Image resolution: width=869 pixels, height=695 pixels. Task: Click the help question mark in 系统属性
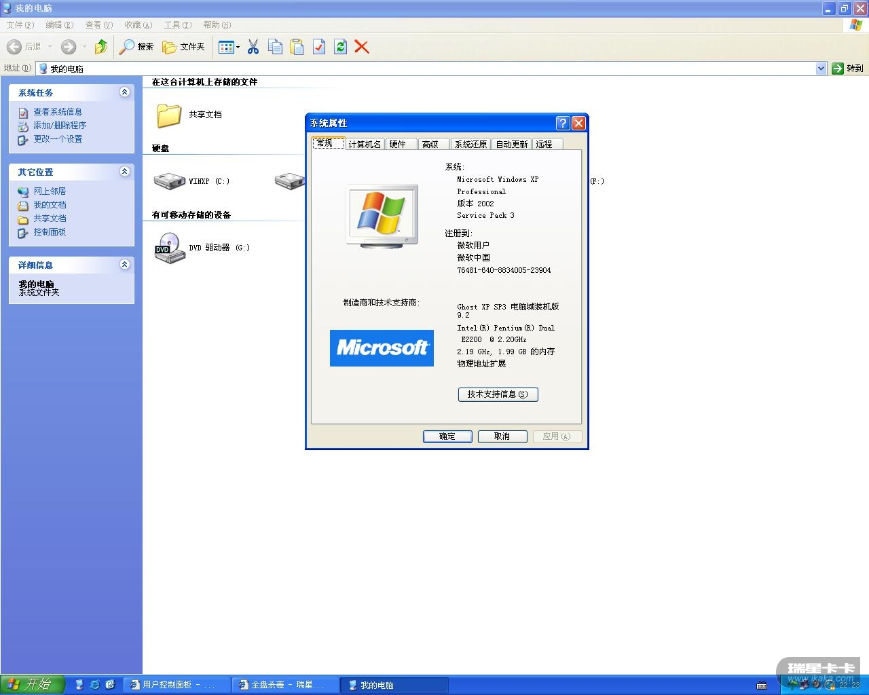coord(562,123)
